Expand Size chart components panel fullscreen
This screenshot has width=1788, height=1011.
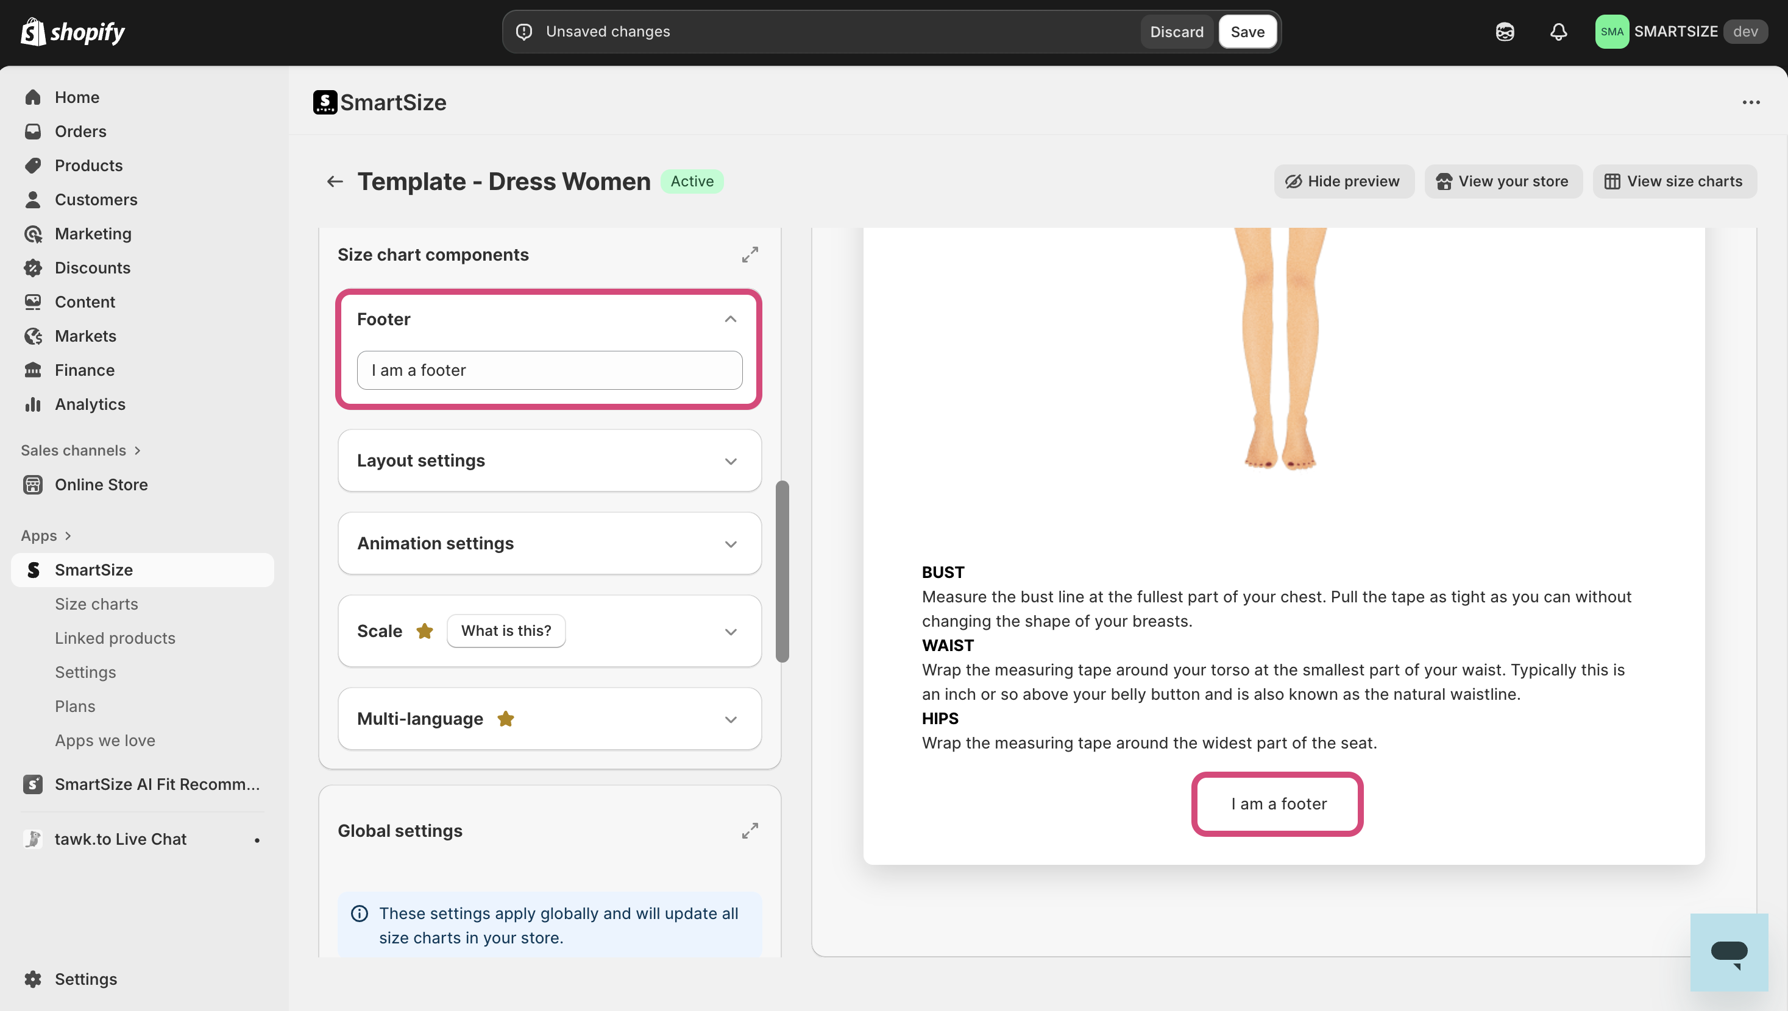[x=750, y=255]
